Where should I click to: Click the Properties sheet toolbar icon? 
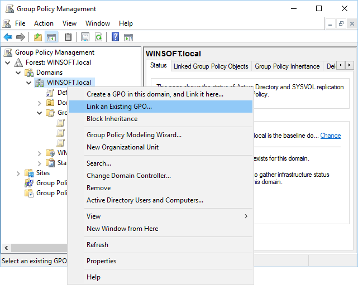(x=85, y=37)
